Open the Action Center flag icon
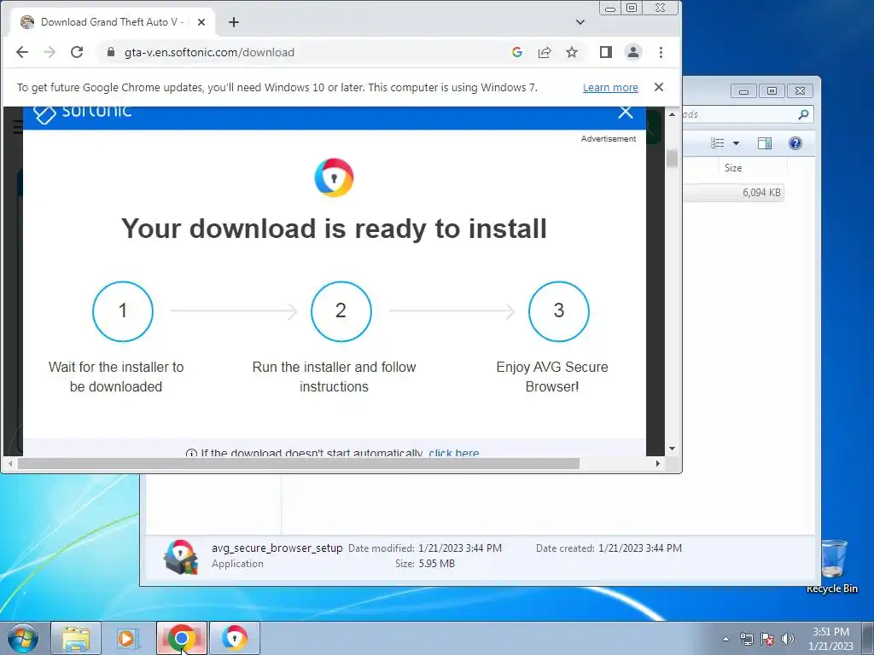This screenshot has width=874, height=655. pyautogui.click(x=767, y=639)
